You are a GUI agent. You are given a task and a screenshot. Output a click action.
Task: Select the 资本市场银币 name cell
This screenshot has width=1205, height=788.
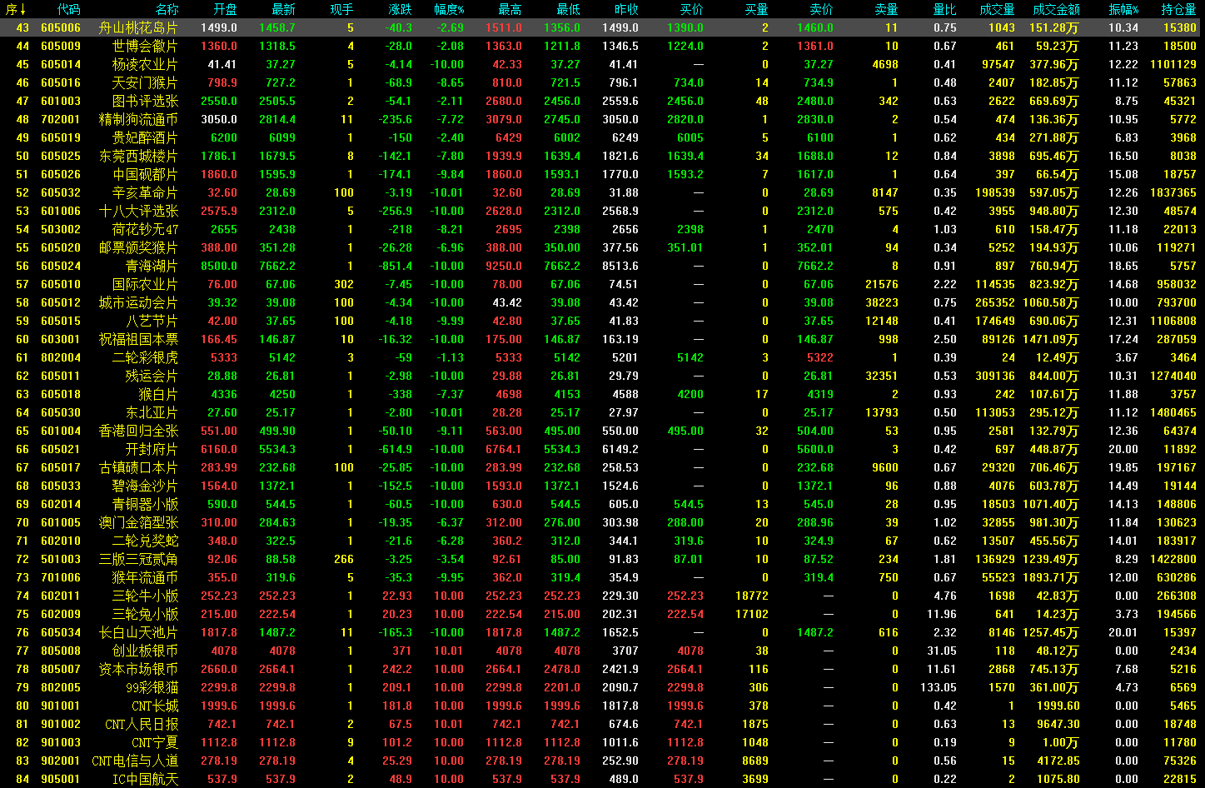[x=137, y=669]
